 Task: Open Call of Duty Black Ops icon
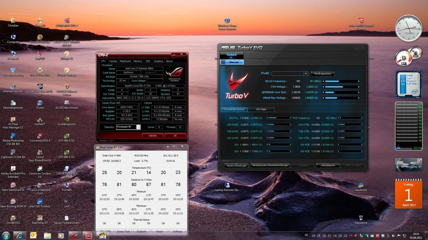point(67,172)
